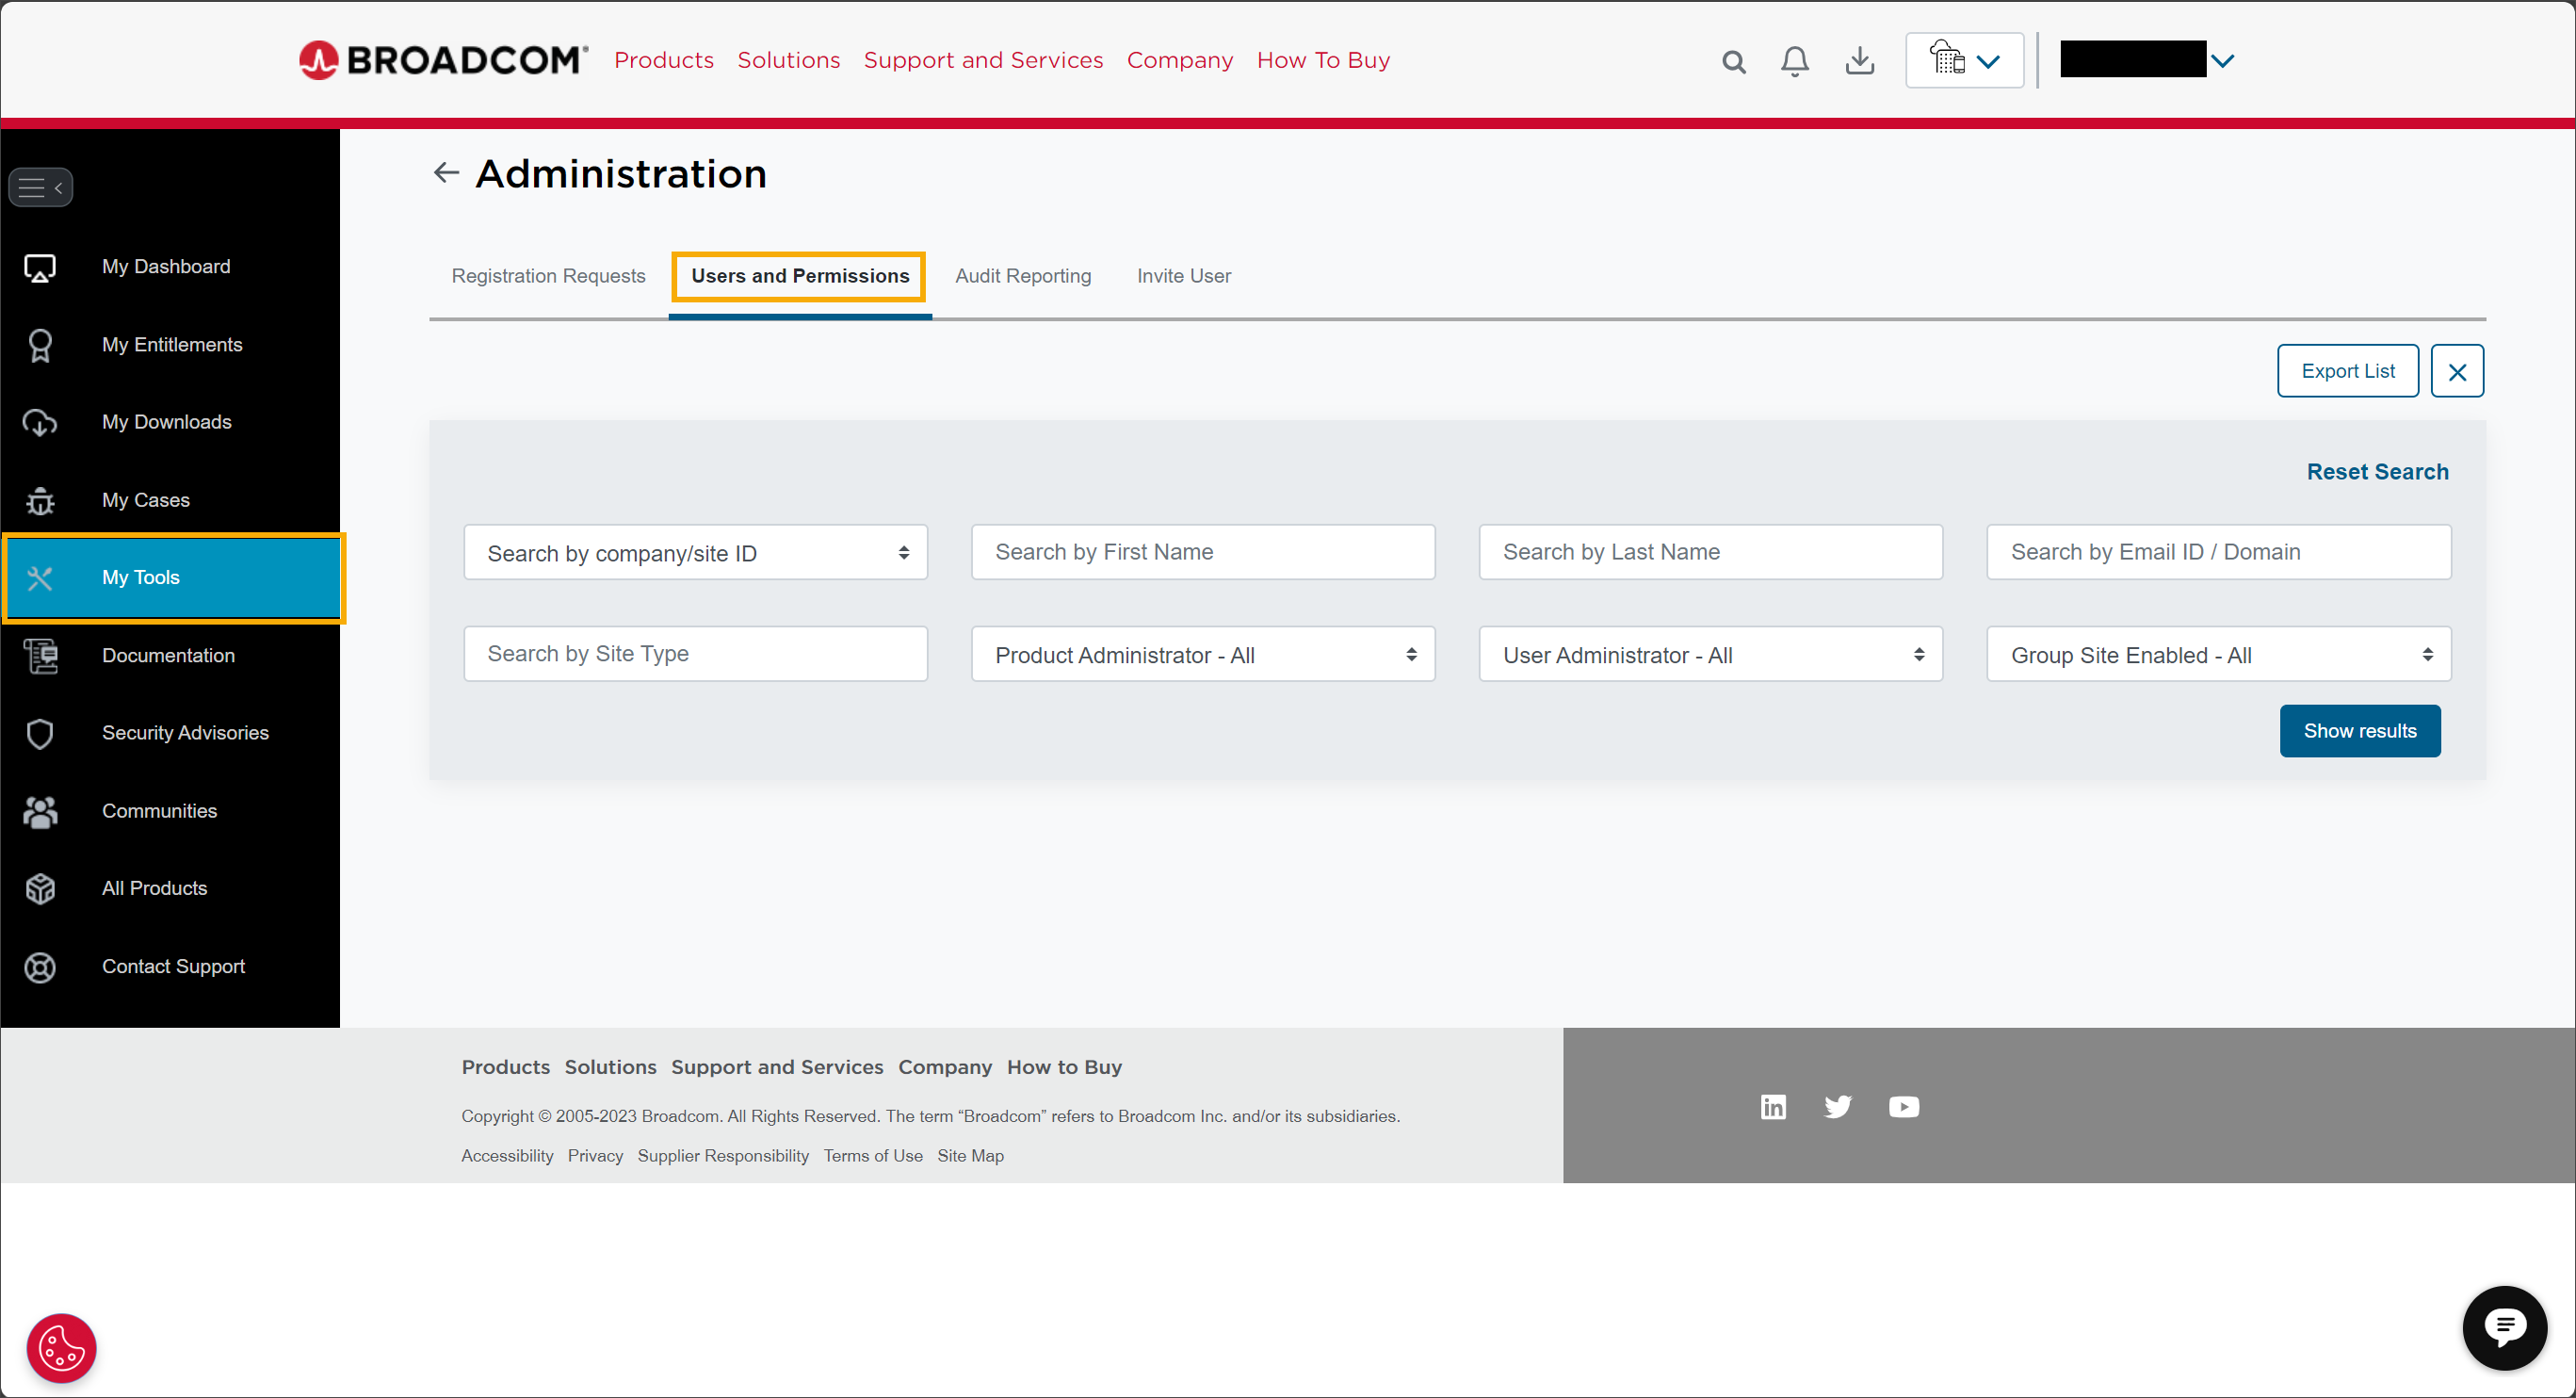Viewport: 2576px width, 1398px height.
Task: Open Group Site Enabled - All dropdown
Action: tap(2218, 655)
